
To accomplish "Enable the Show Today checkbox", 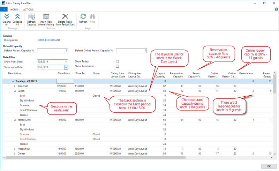I will pos(117,61).
